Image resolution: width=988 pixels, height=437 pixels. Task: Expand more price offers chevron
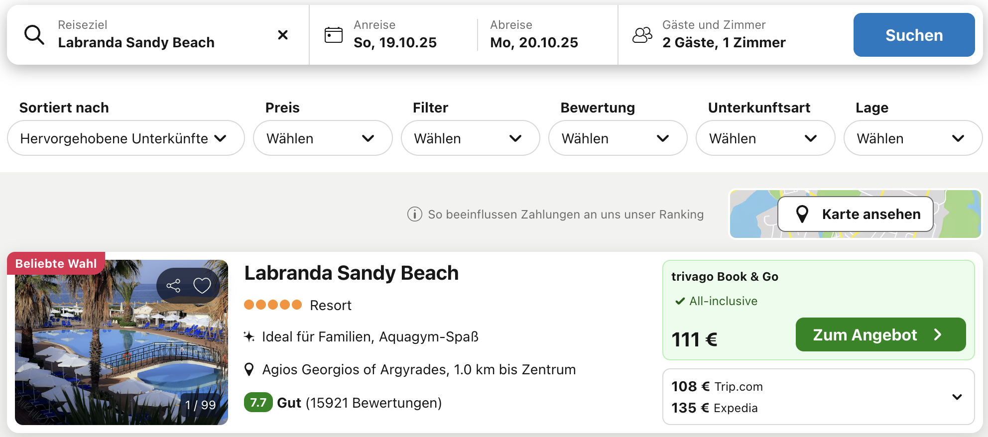[957, 397]
